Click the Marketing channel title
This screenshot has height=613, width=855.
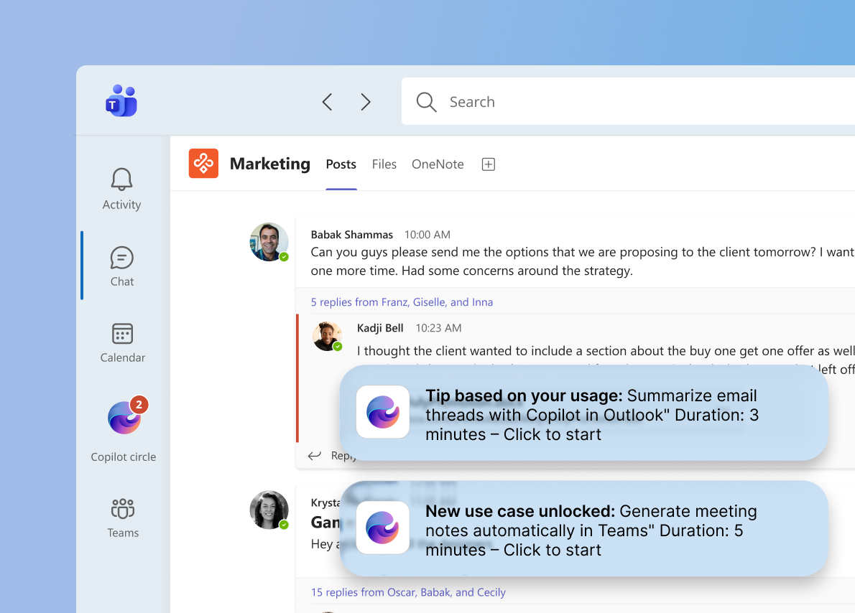270,164
